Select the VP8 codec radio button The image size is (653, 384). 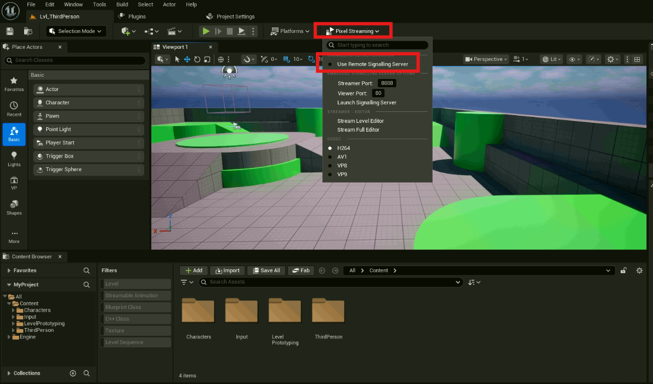[x=330, y=166]
